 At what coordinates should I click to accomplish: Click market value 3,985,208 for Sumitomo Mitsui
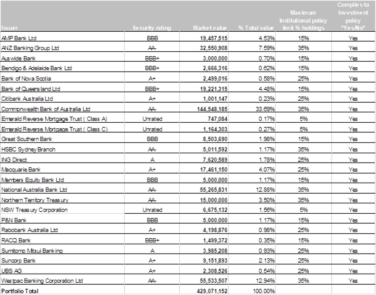[x=215, y=251]
